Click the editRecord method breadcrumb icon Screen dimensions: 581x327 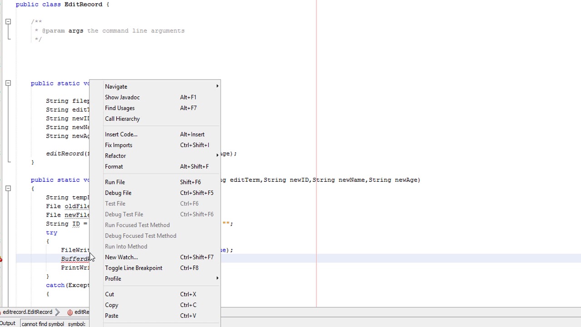[70, 312]
